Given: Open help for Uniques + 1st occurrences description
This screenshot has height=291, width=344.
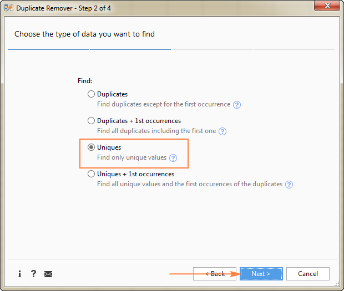Looking at the screenshot, I should (x=289, y=185).
